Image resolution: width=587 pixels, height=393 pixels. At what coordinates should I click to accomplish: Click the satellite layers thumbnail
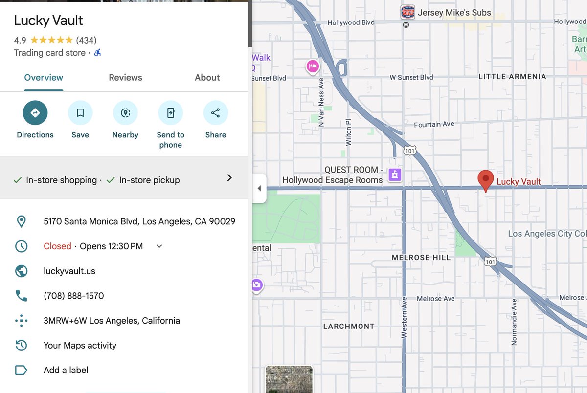coord(289,379)
